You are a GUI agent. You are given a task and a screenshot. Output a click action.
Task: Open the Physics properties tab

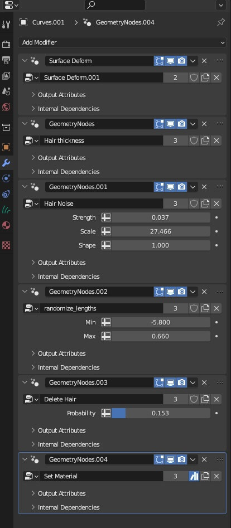(6, 178)
